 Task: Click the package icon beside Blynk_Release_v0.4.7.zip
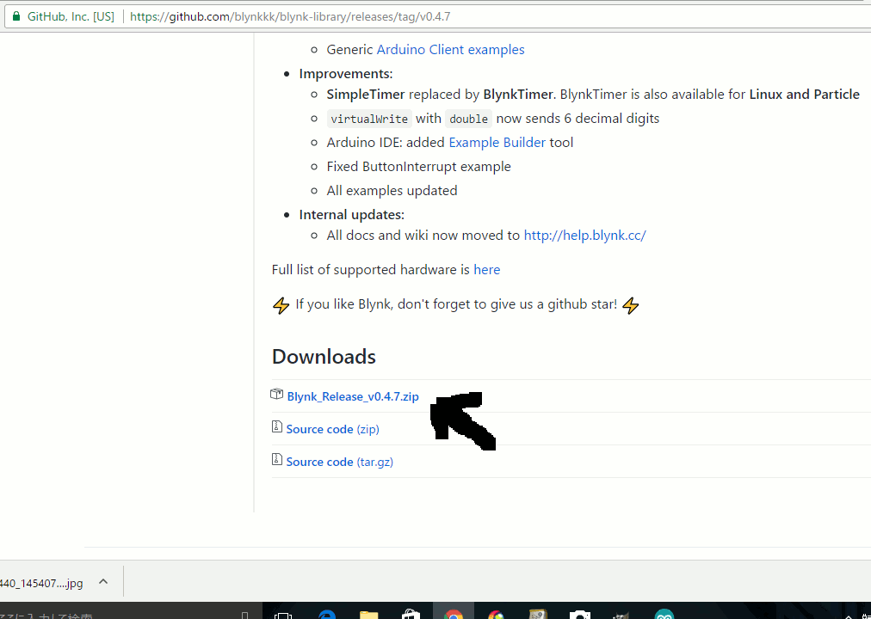276,394
